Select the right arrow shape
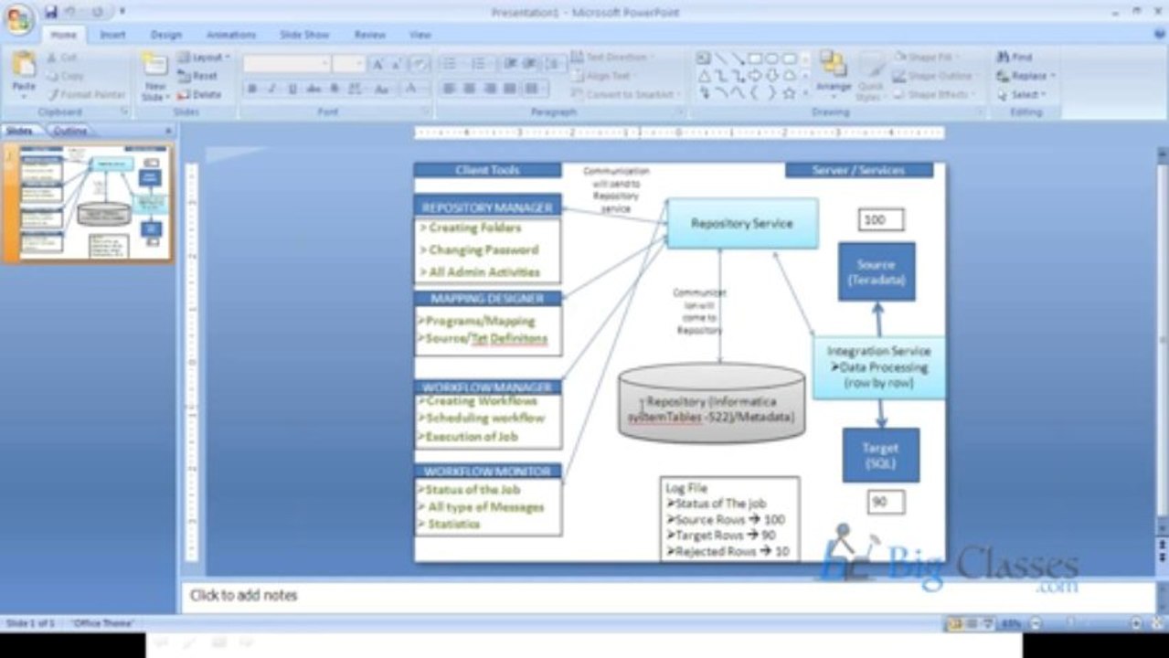 [x=756, y=76]
